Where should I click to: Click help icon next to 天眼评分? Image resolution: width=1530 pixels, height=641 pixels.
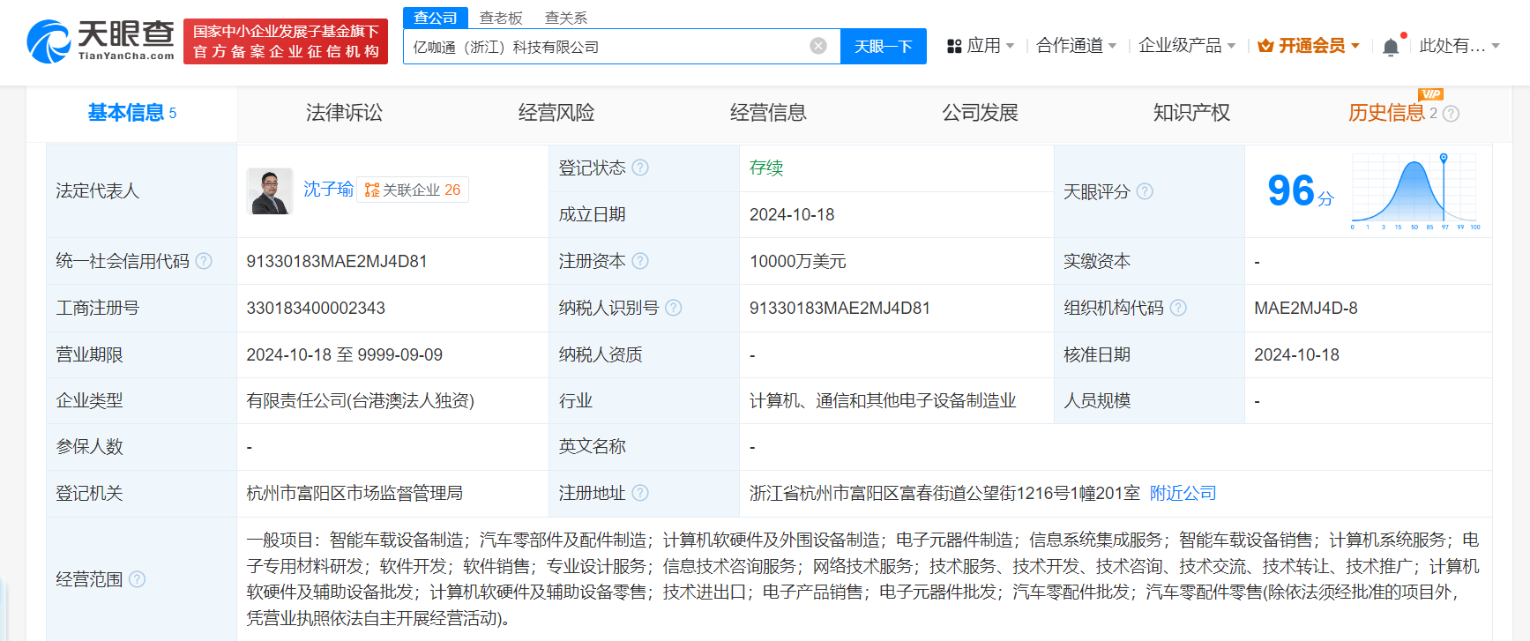pos(1145,191)
